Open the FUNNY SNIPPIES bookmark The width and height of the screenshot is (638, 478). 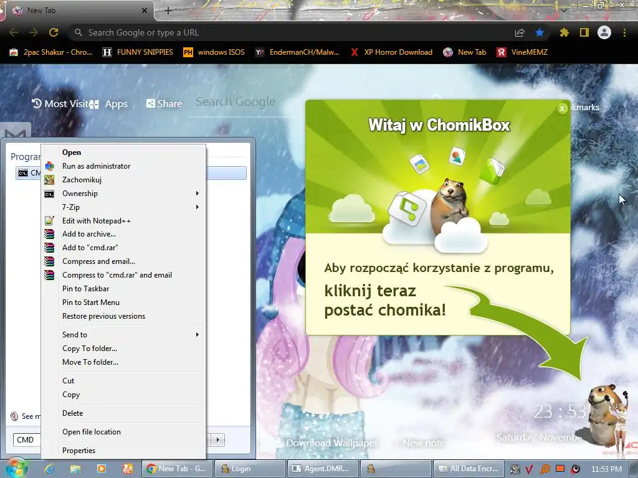click(138, 52)
